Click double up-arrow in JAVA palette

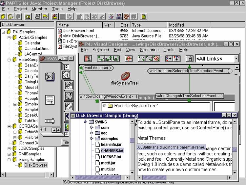(67, 67)
